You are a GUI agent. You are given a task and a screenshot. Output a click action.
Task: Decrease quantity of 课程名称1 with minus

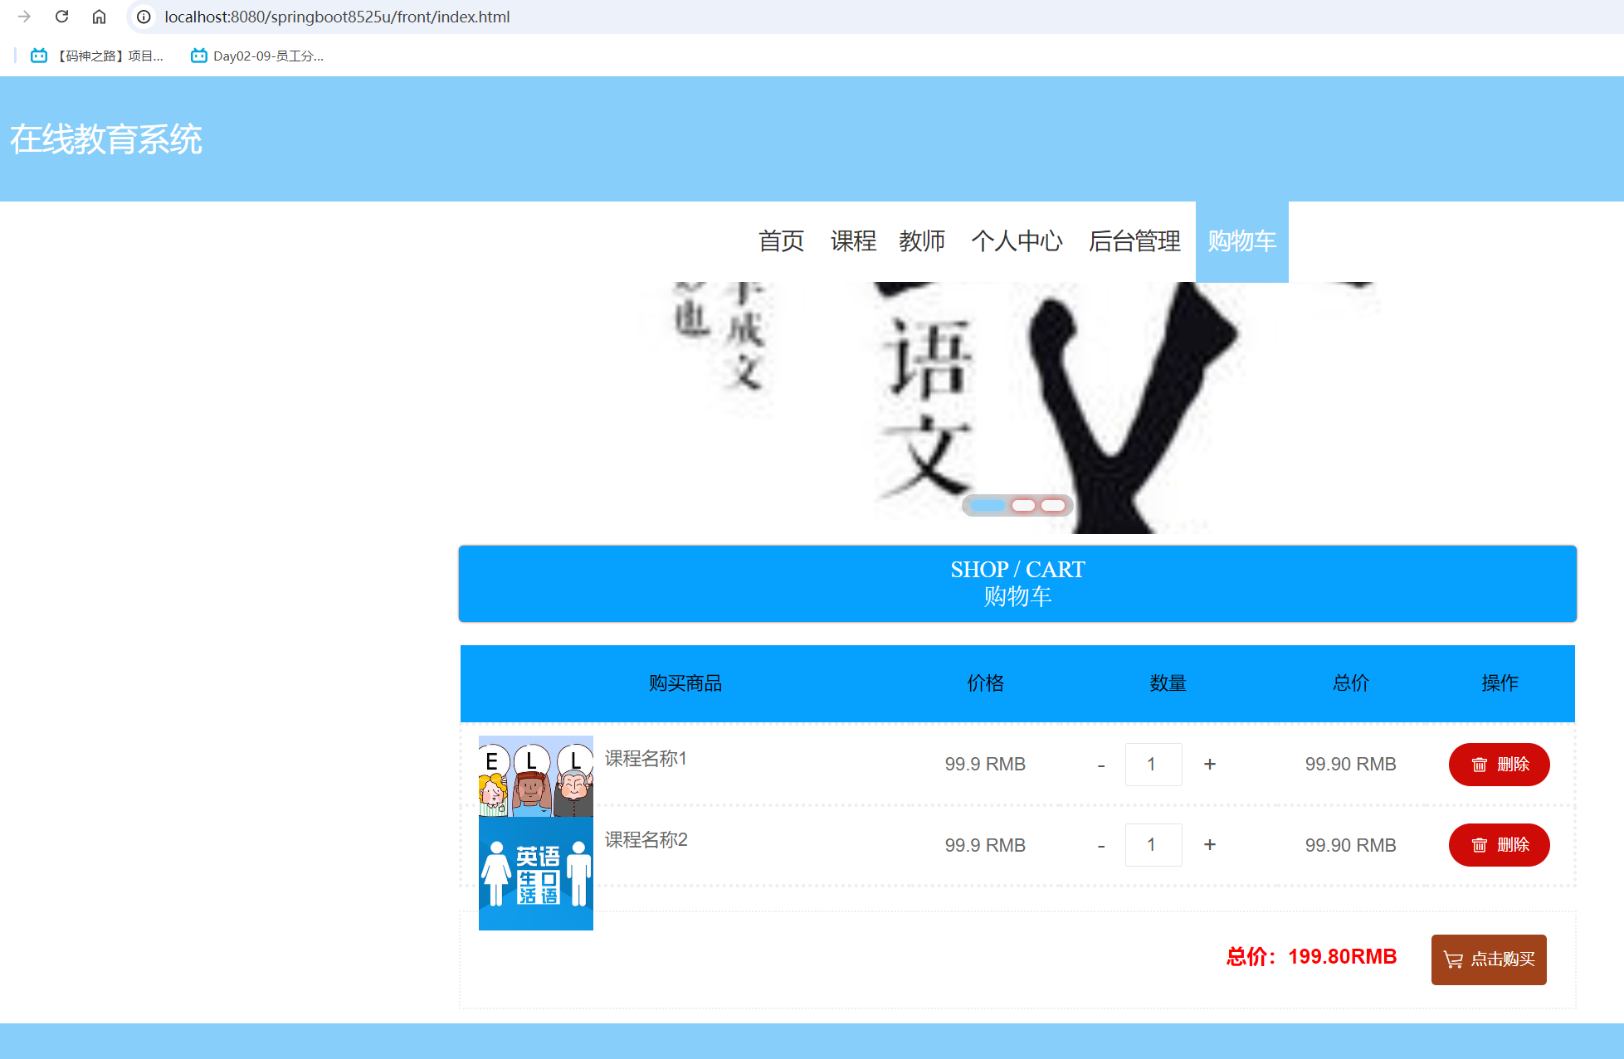click(x=1101, y=765)
